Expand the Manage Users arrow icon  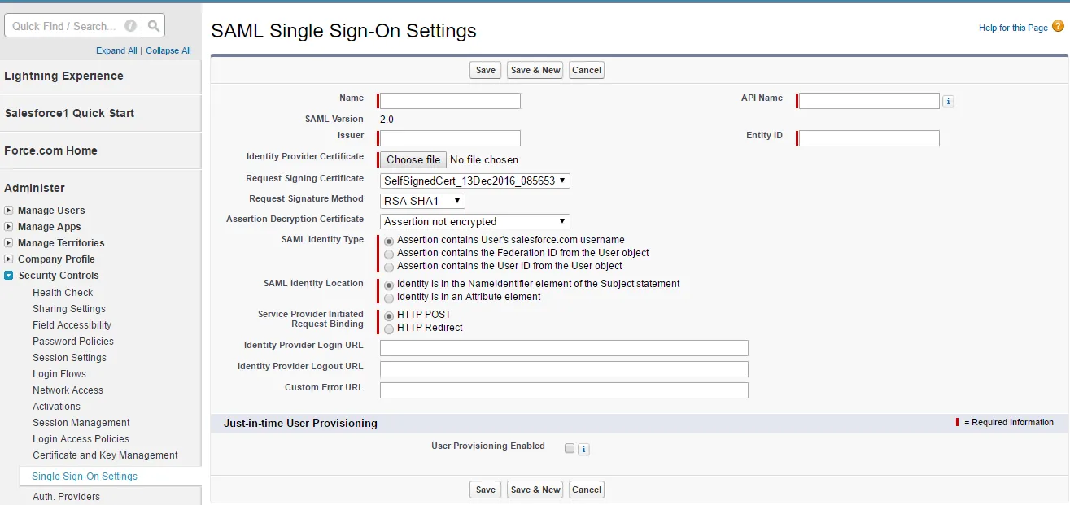[9, 211]
